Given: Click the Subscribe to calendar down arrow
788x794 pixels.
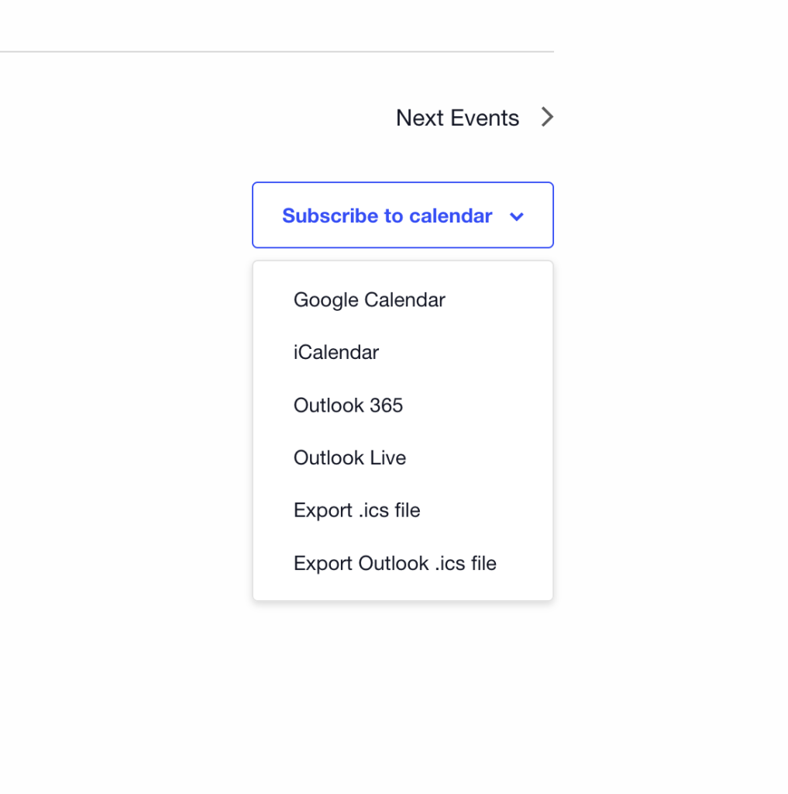Looking at the screenshot, I should point(517,216).
